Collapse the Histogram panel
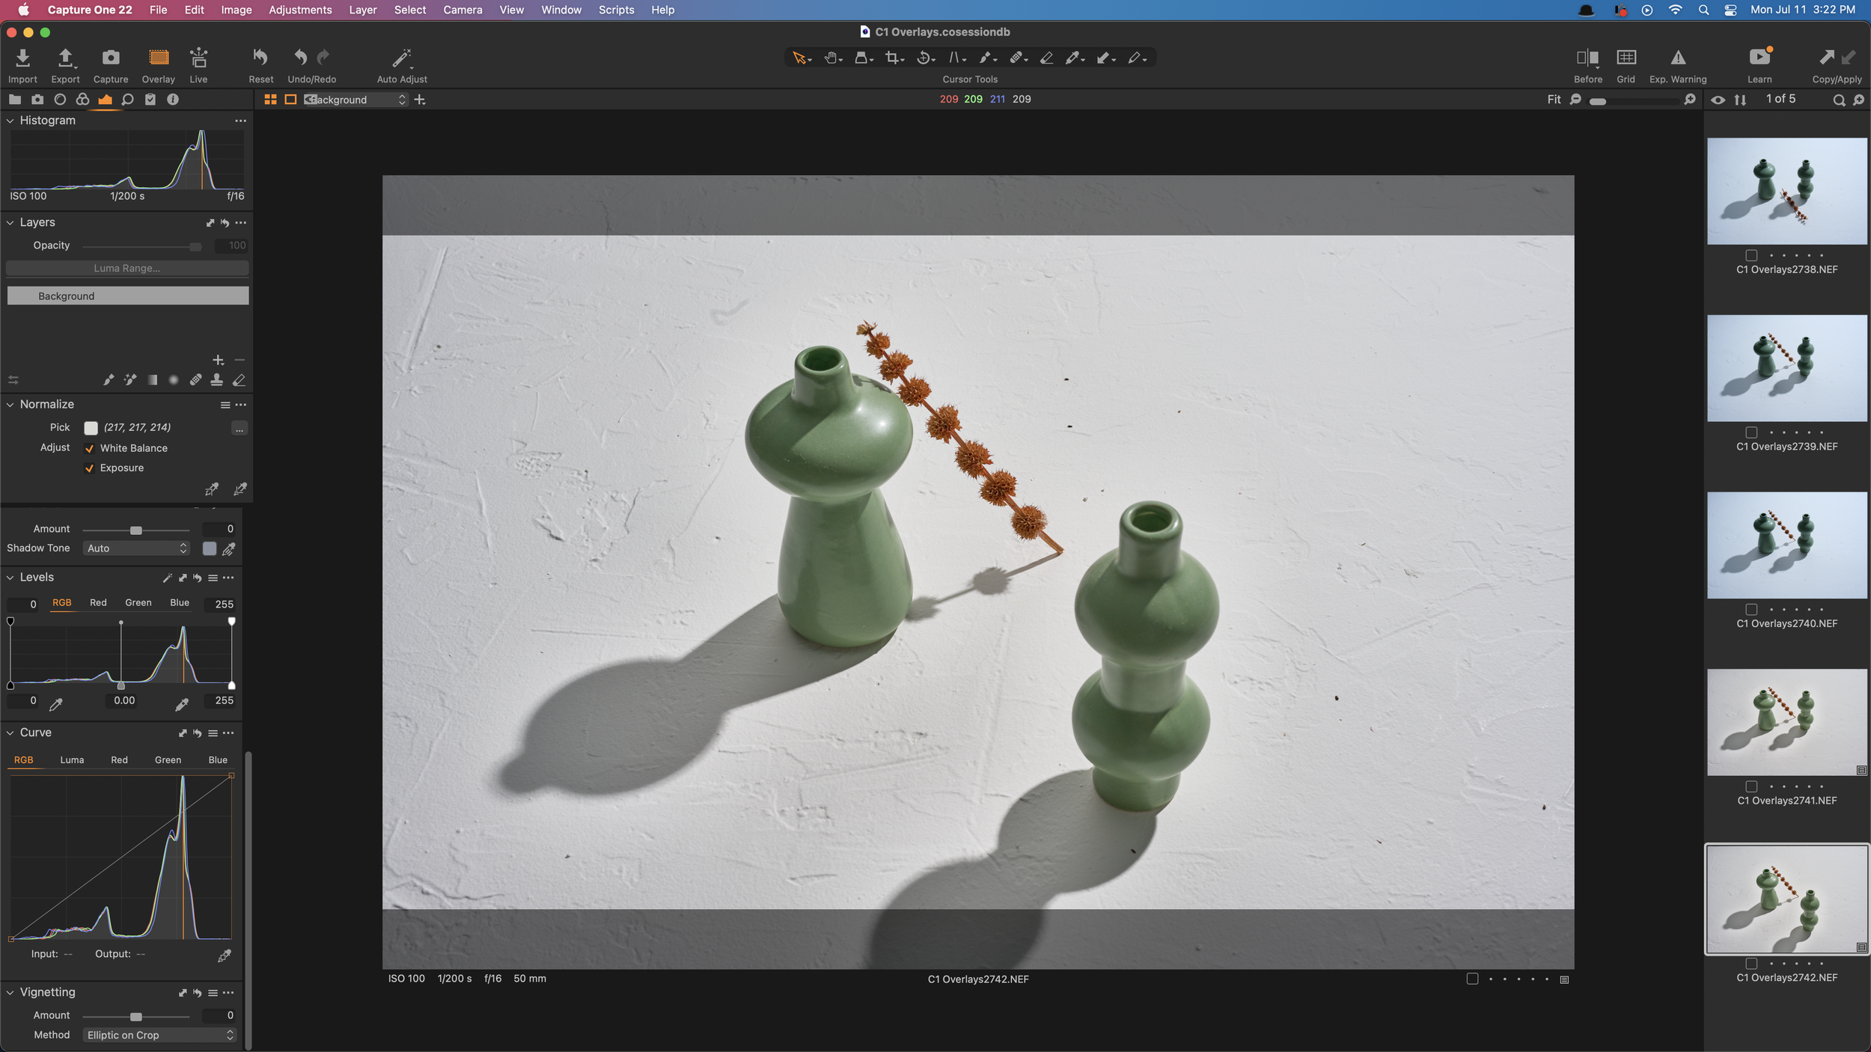Viewport: 1871px width, 1052px height. pos(10,120)
